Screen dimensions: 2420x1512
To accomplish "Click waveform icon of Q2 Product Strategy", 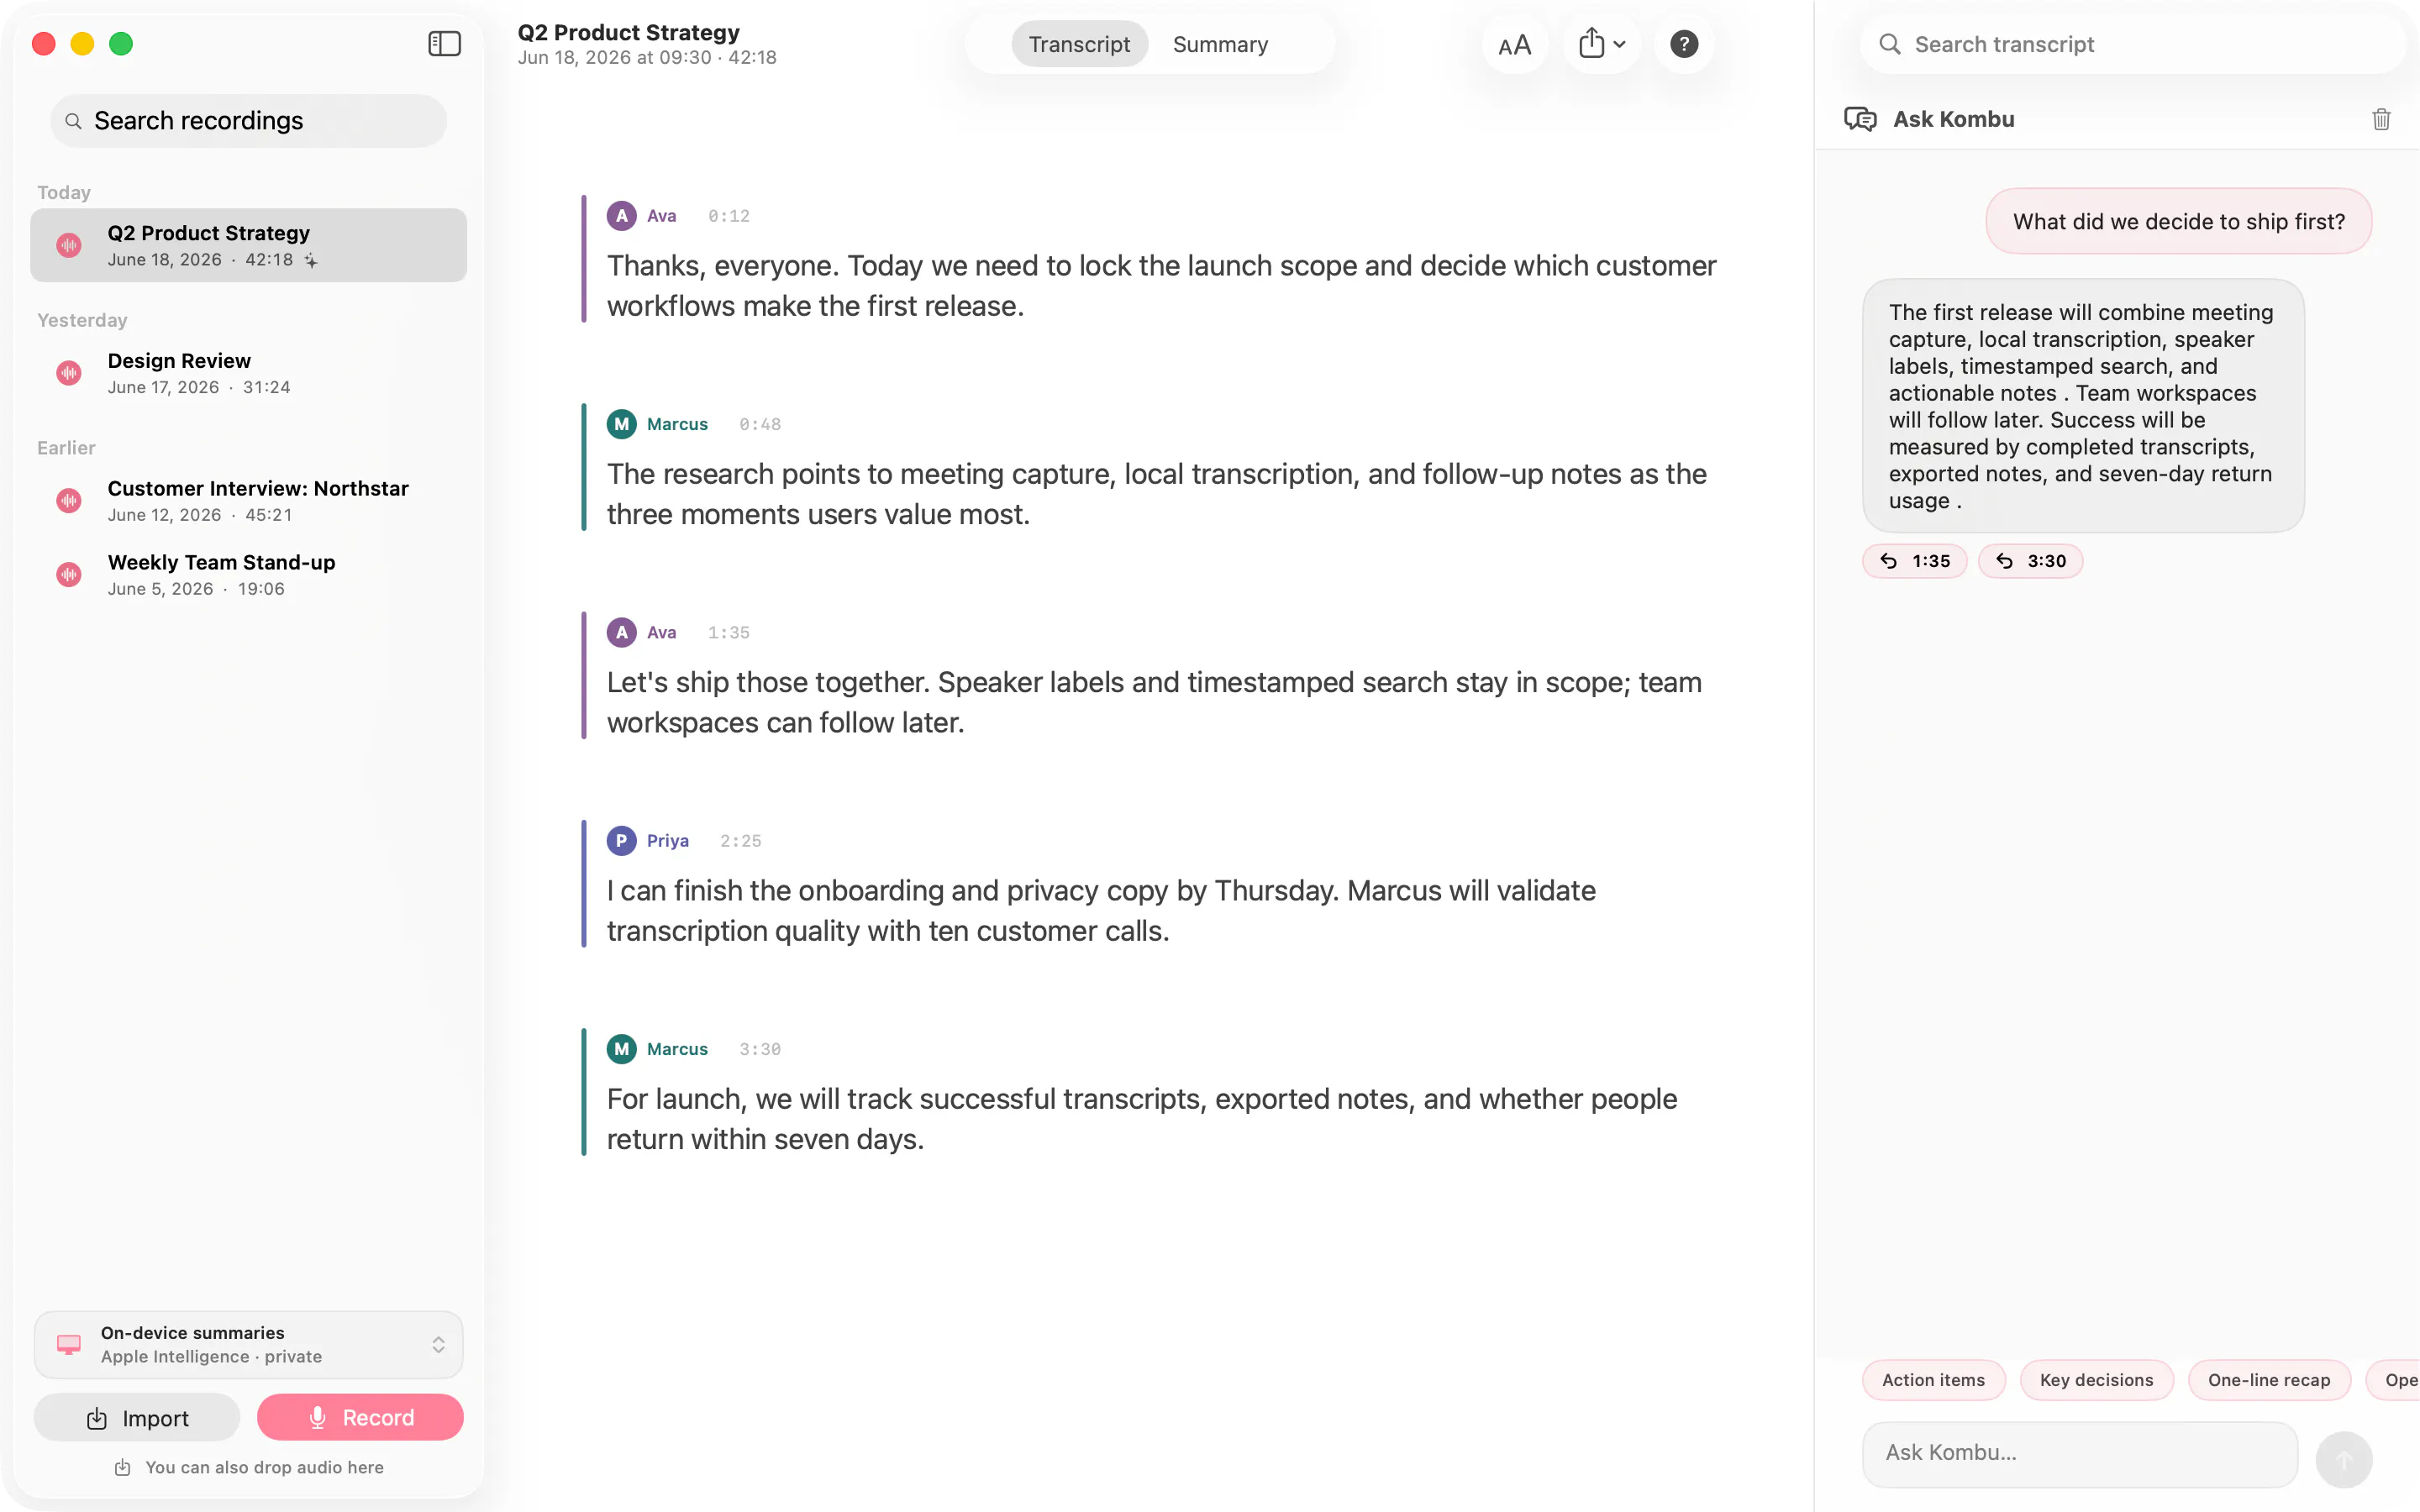I will [69, 245].
